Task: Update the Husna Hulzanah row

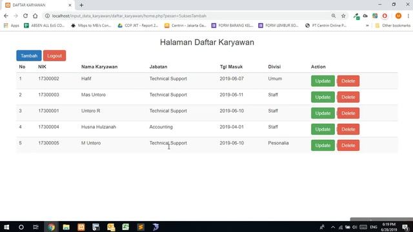Action: click(323, 129)
